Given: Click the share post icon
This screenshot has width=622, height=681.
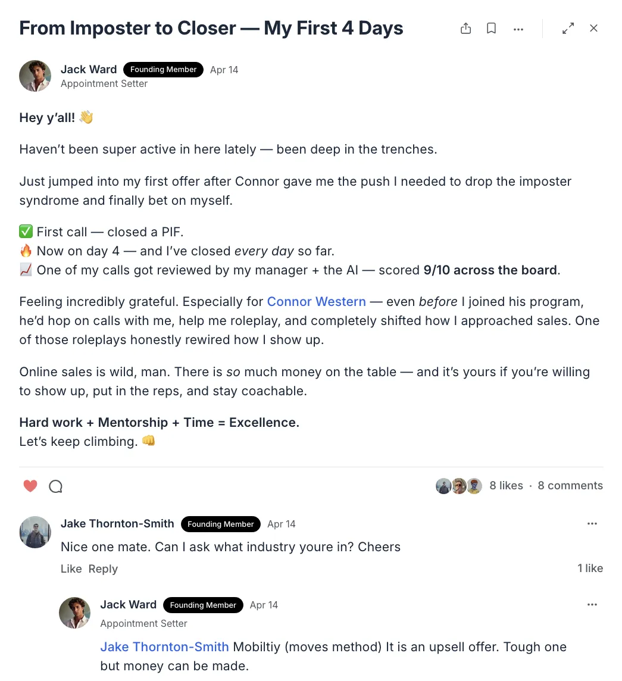Looking at the screenshot, I should click(465, 28).
